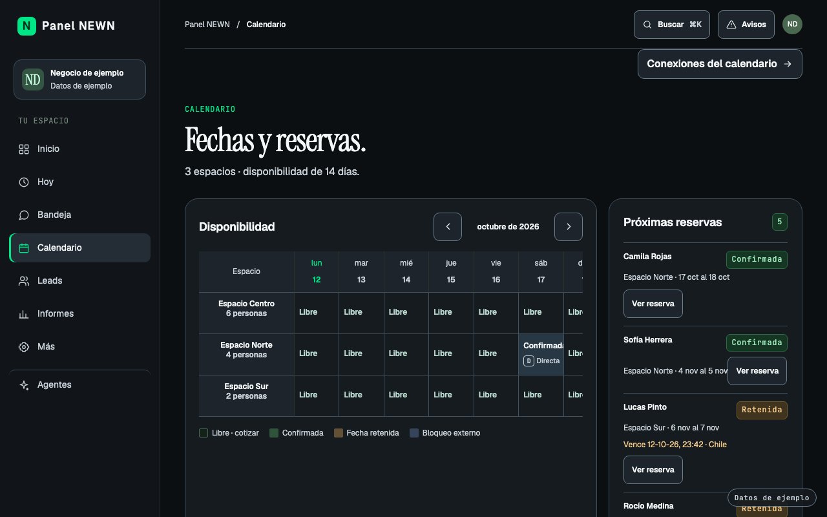Click Ver reserva for Camila Rojas

click(x=653, y=304)
